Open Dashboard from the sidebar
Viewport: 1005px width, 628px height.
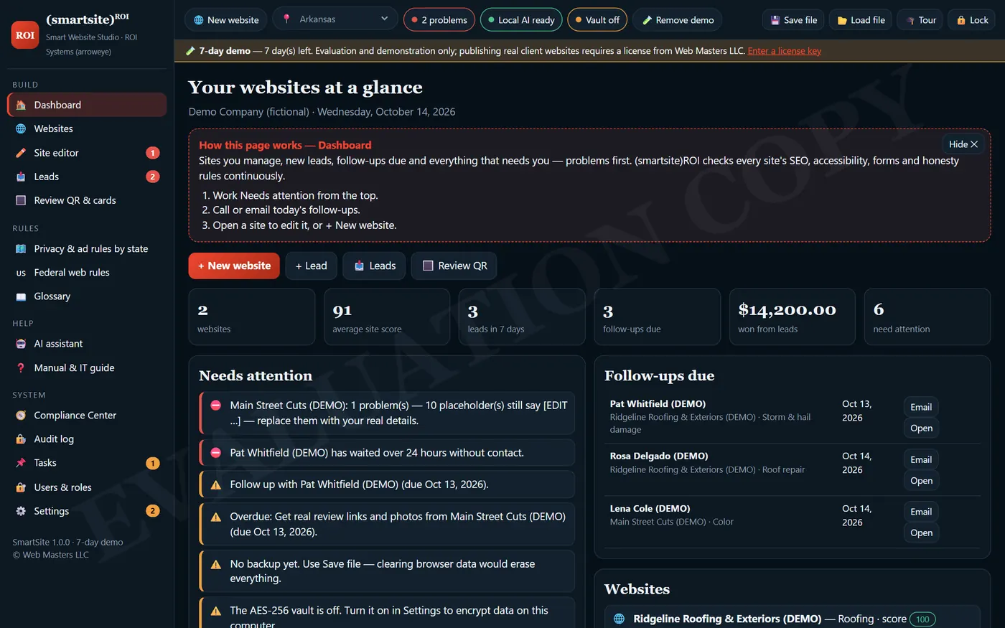[x=87, y=105]
